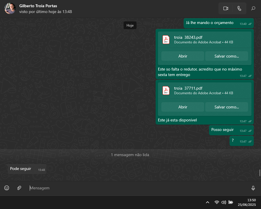Click the paperclip attach file icon
Image resolution: width=261 pixels, height=209 pixels.
tap(19, 188)
